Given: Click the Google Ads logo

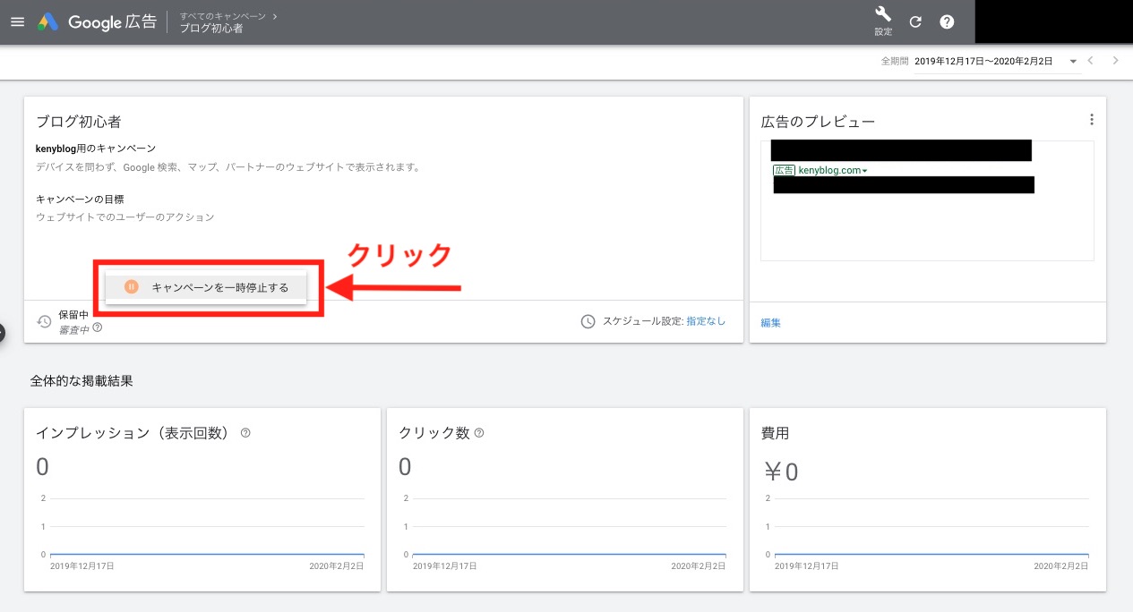Looking at the screenshot, I should (47, 22).
